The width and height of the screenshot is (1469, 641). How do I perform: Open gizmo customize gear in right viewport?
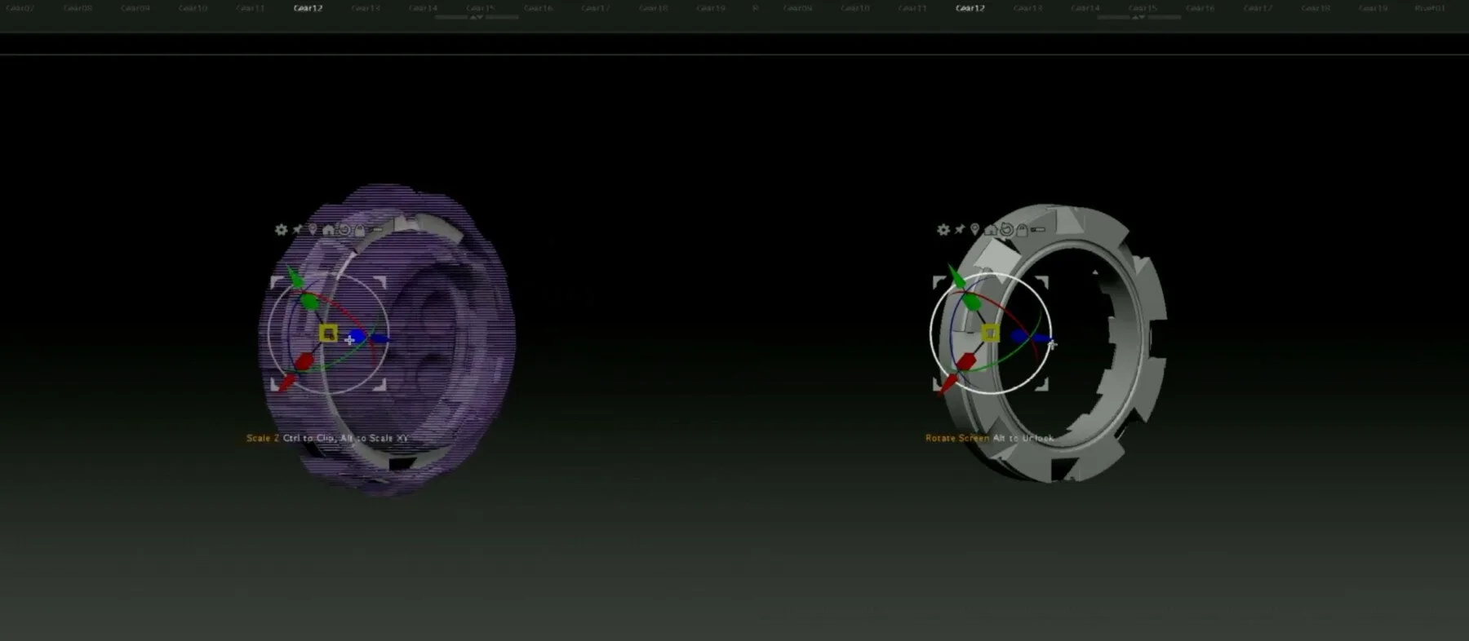click(943, 230)
